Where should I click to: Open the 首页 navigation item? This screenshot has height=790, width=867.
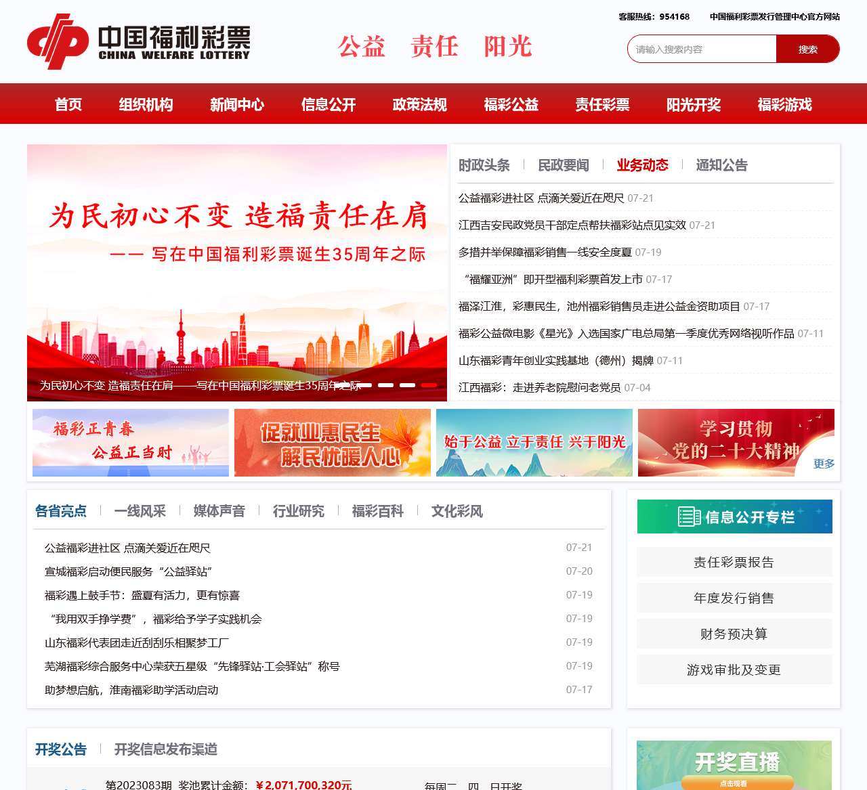click(x=68, y=104)
